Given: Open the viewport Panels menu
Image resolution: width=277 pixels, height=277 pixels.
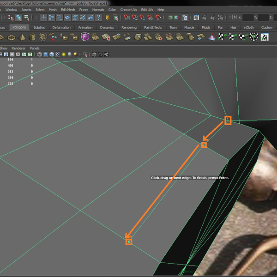Looking at the screenshot, I should coord(35,48).
